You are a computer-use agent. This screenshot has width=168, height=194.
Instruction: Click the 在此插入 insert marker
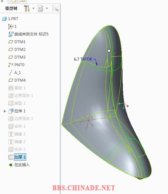coord(20,165)
